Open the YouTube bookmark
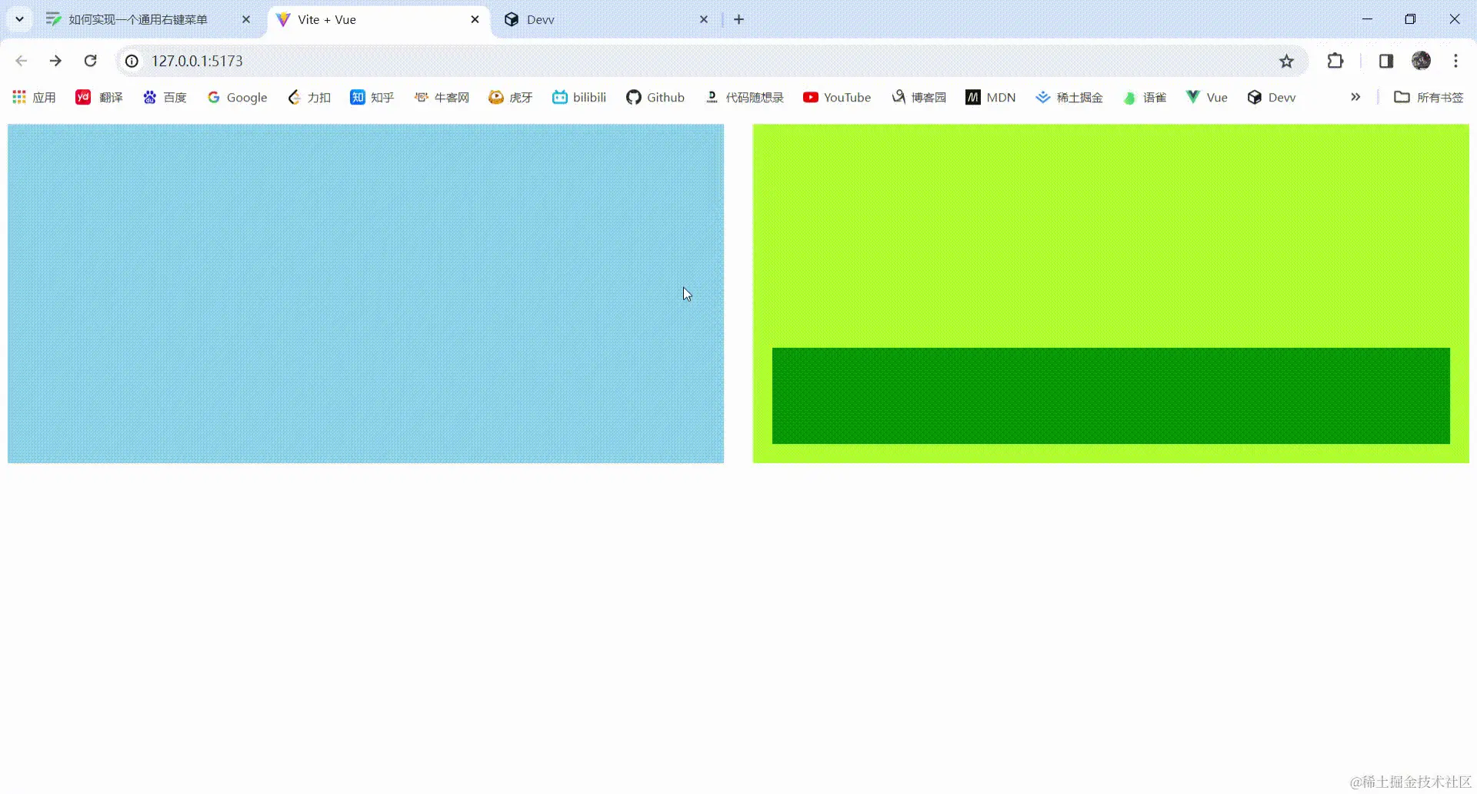Screen dimensions: 1477x794 pos(837,98)
